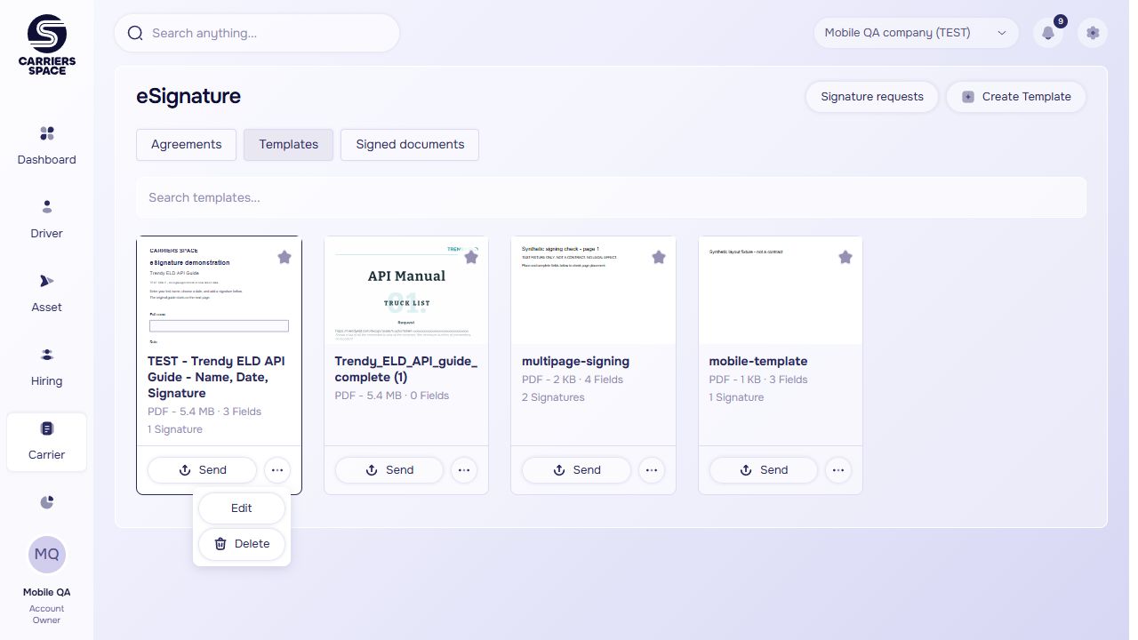The width and height of the screenshot is (1138, 640).
Task: Open more options for mobile-template
Action: pyautogui.click(x=838, y=470)
